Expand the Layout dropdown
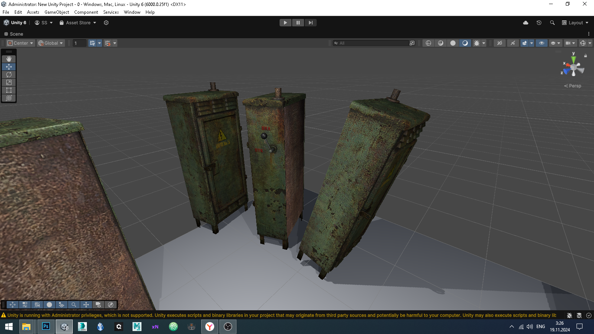 [x=575, y=23]
